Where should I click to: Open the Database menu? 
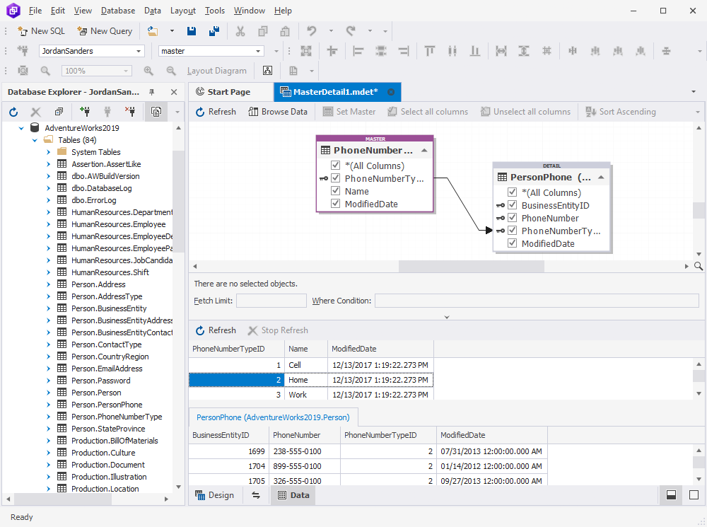118,11
